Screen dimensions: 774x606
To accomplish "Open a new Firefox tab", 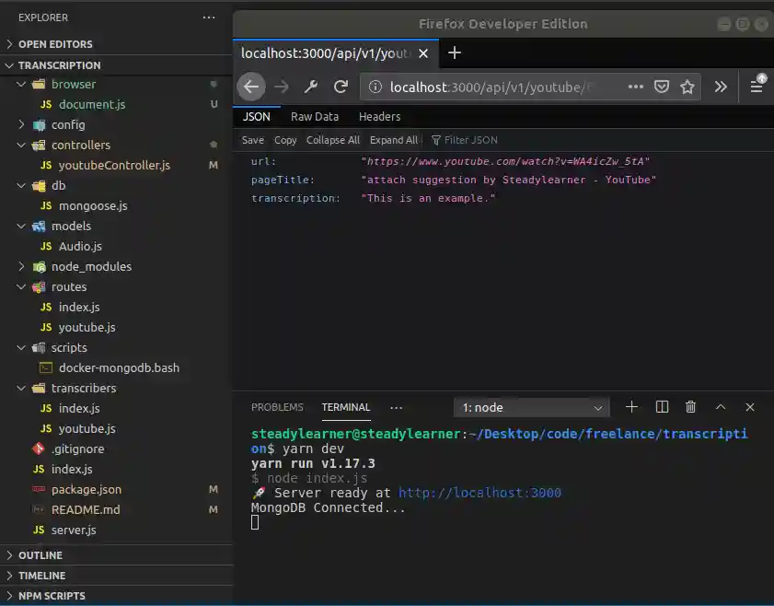I will tap(455, 52).
